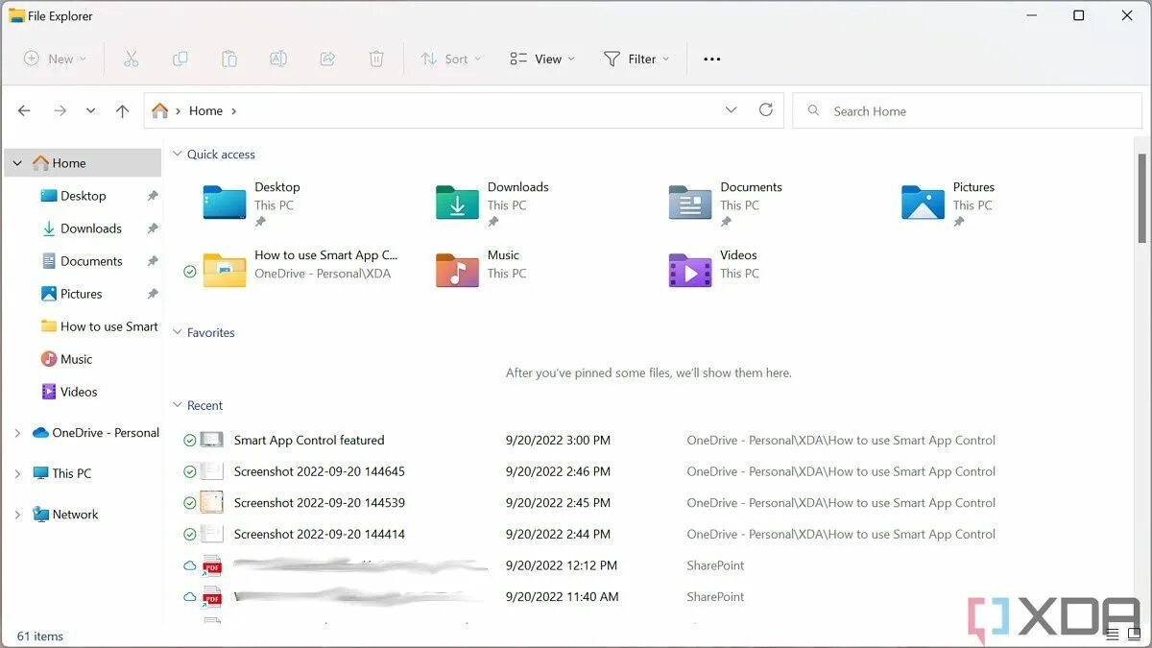
Task: Open the See more ellipsis menu
Action: coord(711,59)
